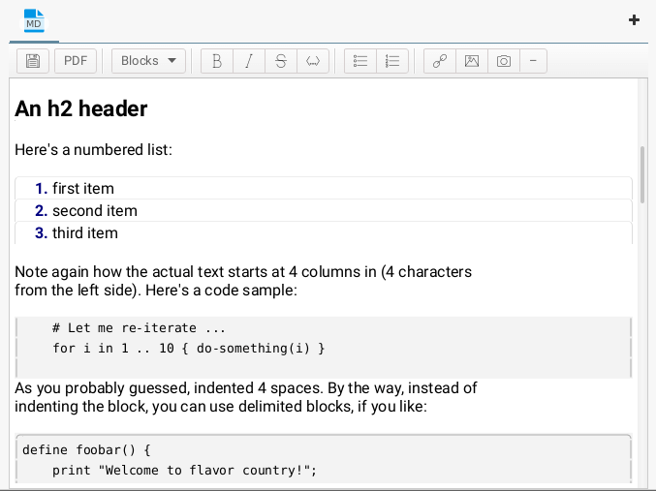The image size is (656, 491).
Task: Toggle bold formatting
Action: (217, 61)
